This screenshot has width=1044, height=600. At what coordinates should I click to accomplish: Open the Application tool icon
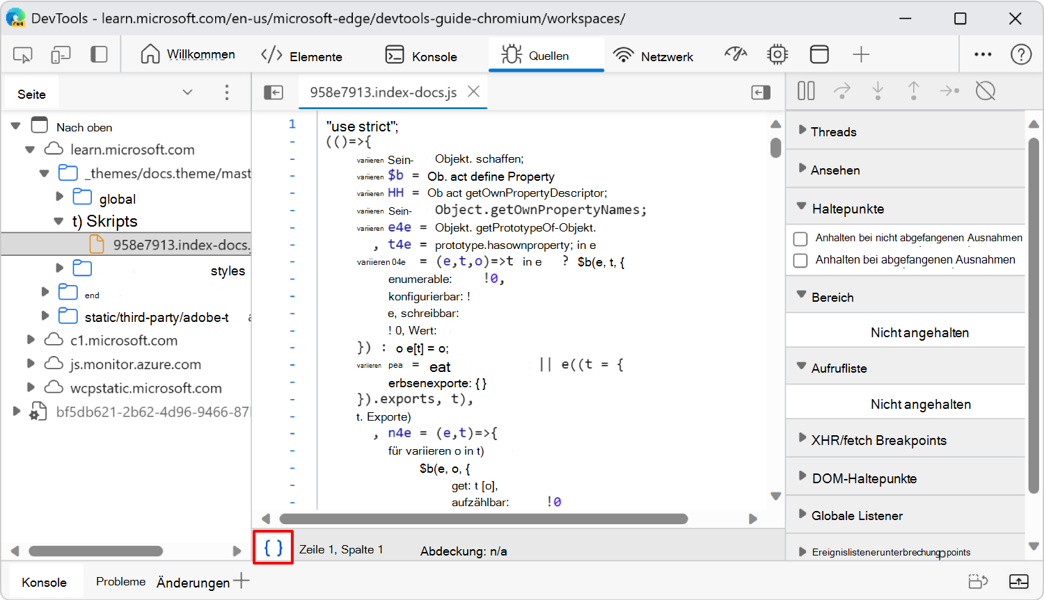coord(819,54)
